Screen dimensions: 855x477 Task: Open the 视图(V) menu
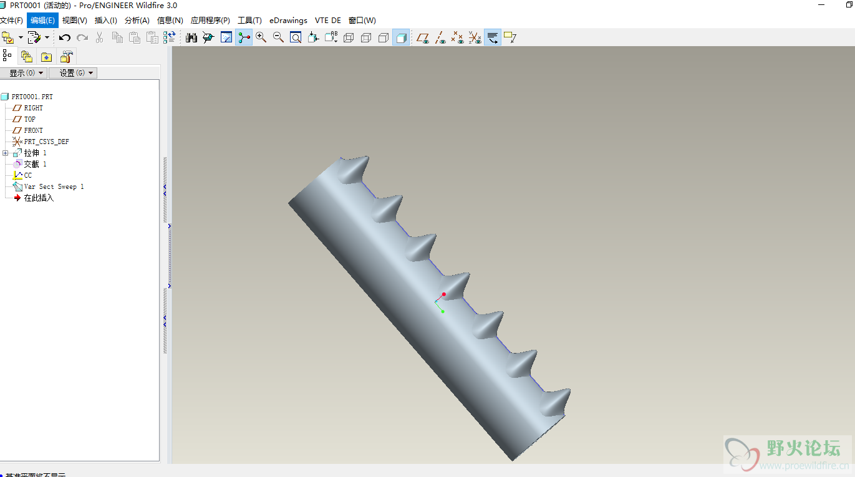tap(74, 21)
